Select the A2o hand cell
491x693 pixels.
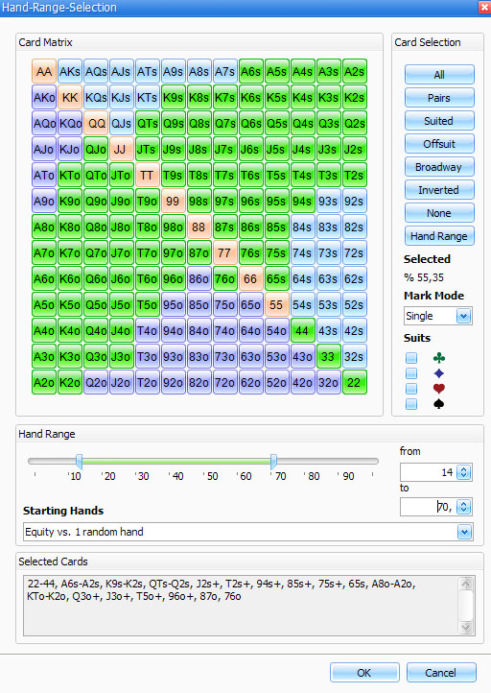tap(44, 382)
